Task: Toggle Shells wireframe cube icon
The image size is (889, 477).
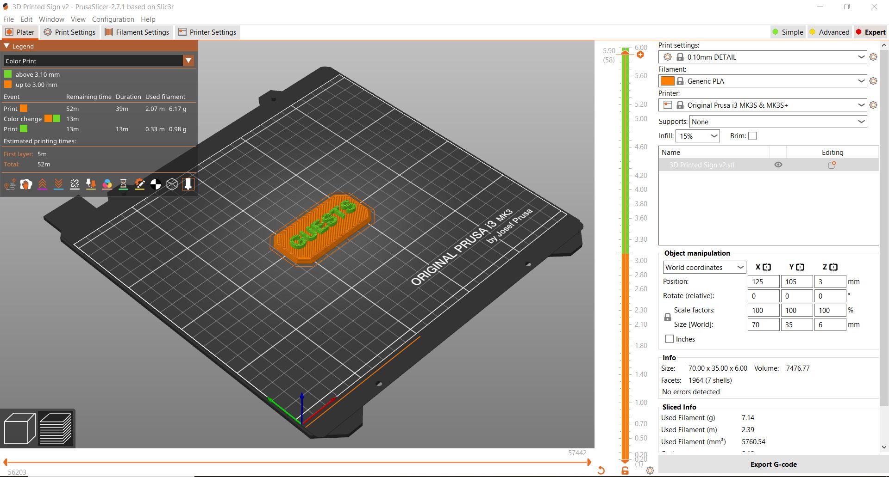Action: click(x=172, y=184)
